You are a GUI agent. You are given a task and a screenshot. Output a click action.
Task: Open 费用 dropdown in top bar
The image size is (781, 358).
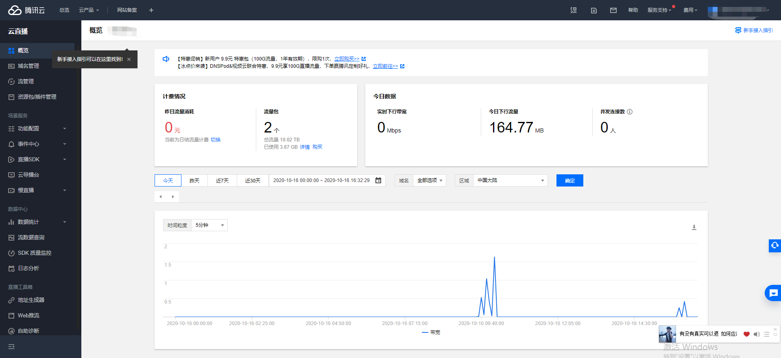(x=690, y=10)
